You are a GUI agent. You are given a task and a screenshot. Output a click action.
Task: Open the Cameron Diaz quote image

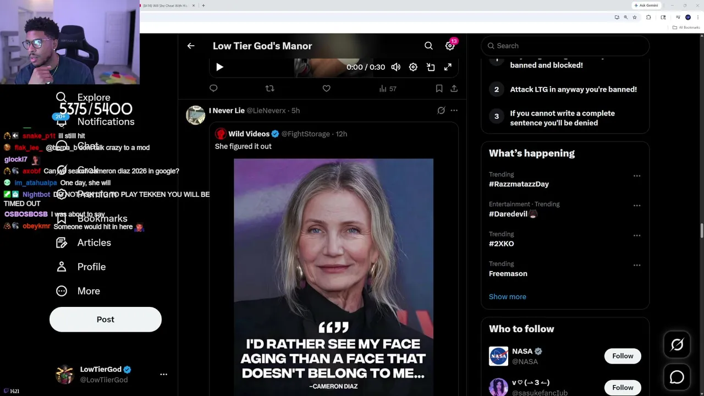333,277
